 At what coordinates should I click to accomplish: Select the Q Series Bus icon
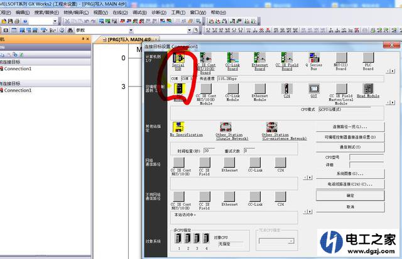point(314,58)
